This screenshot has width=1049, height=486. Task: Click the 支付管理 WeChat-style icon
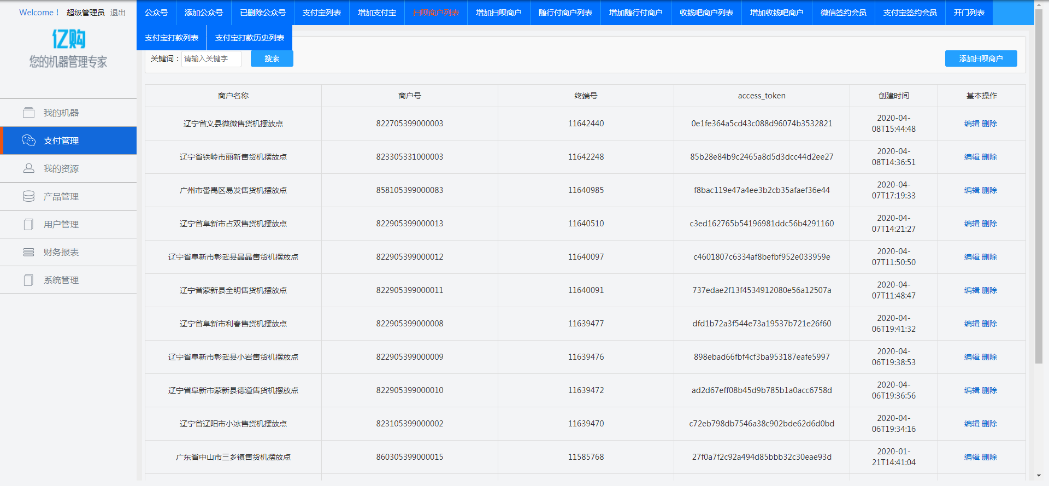tap(28, 140)
